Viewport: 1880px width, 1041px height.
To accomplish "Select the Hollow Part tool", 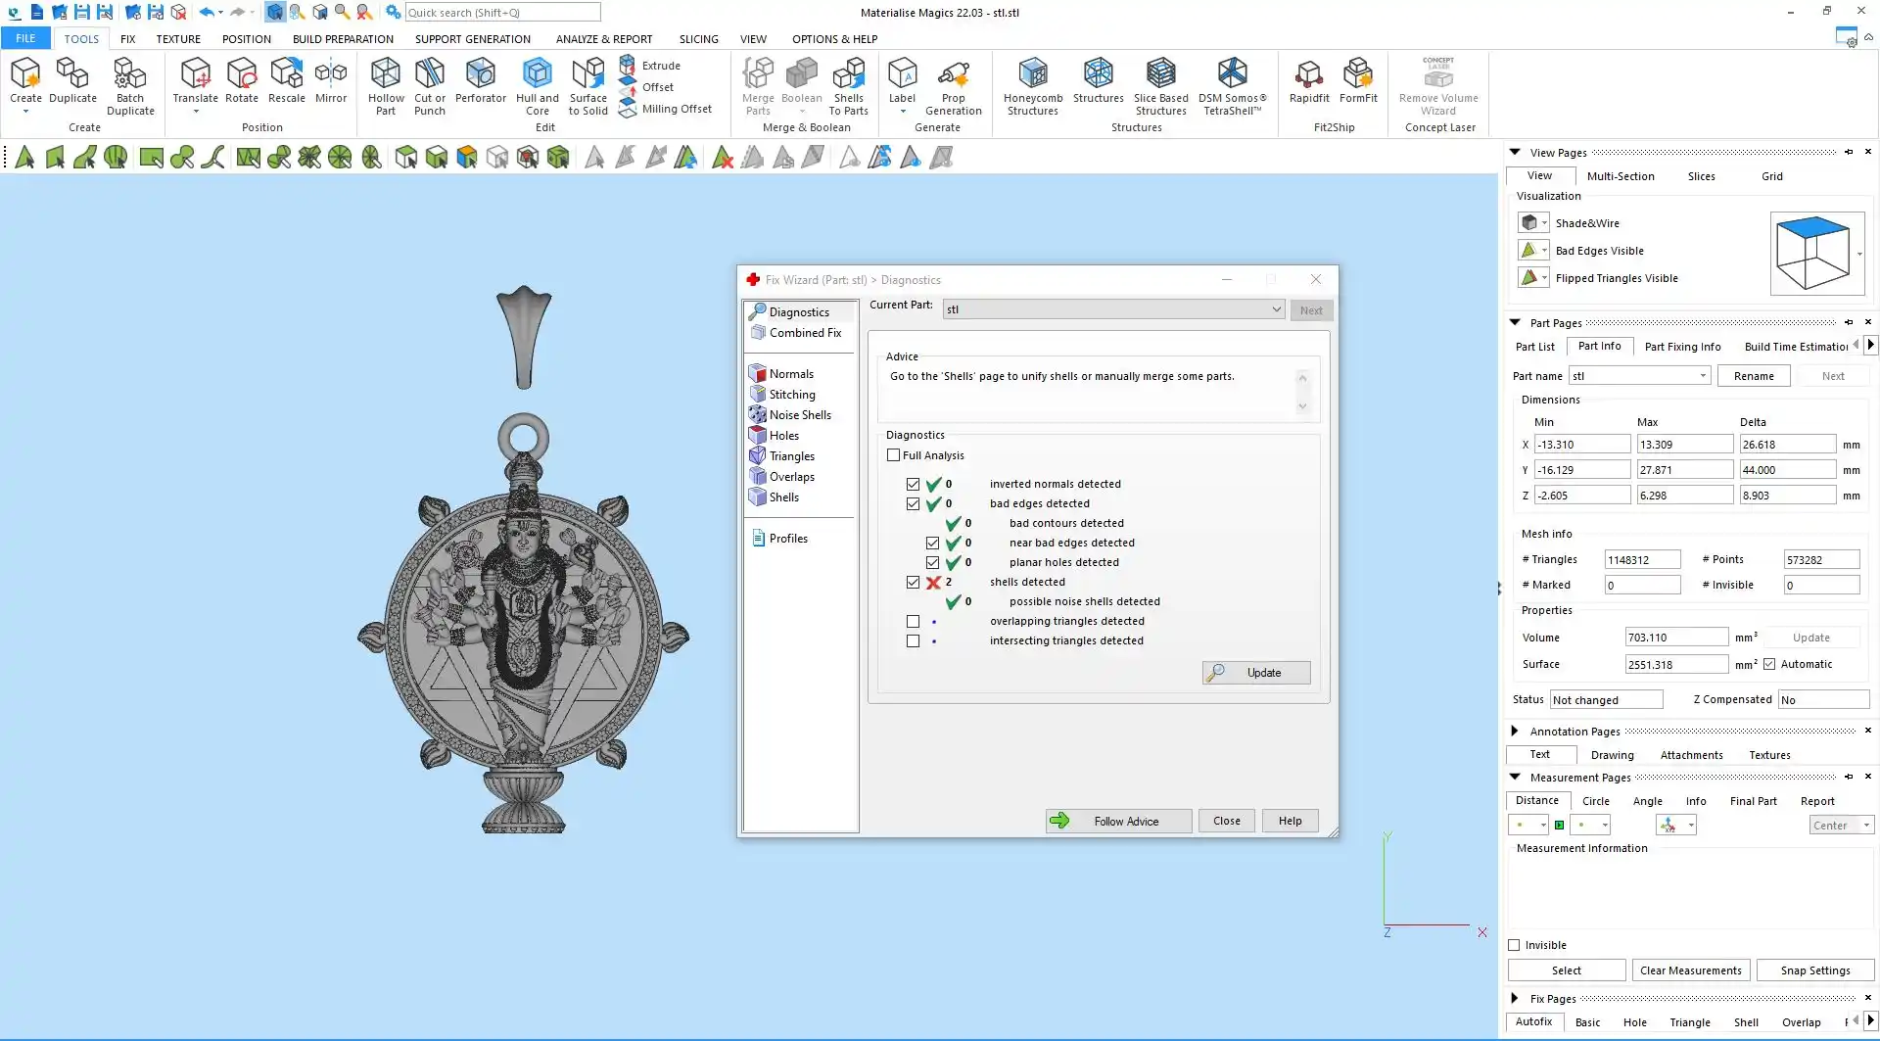I will (x=386, y=86).
